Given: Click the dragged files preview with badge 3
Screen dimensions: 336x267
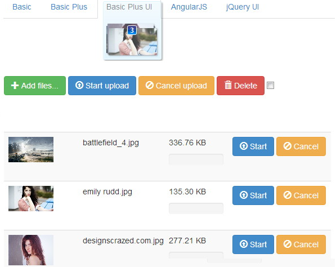Looking at the screenshot, I should tap(132, 39).
